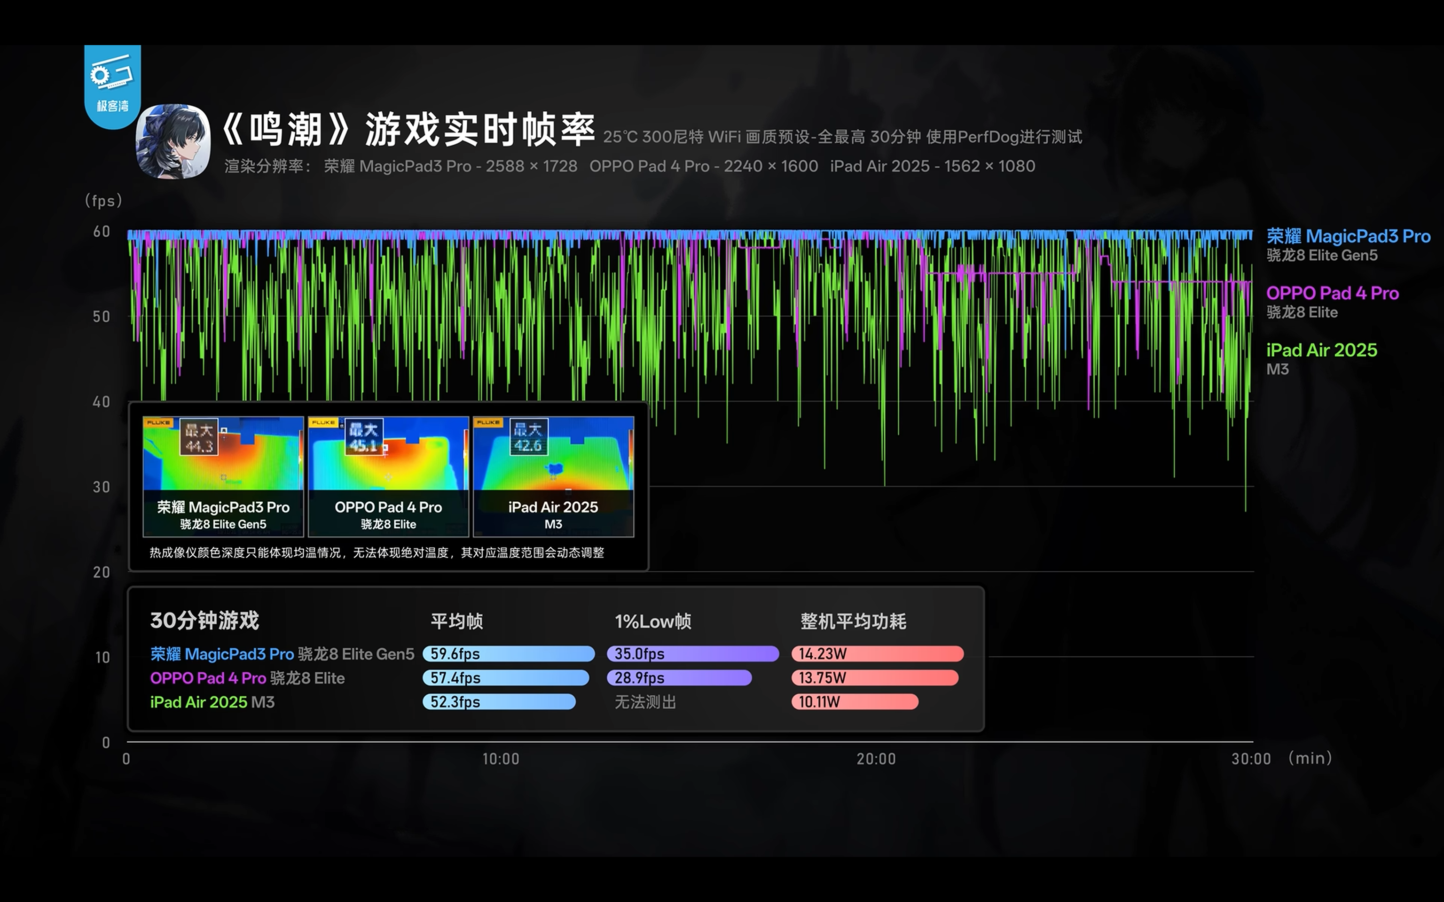Click the 1%Low帧 column header
The width and height of the screenshot is (1444, 902).
(x=653, y=622)
